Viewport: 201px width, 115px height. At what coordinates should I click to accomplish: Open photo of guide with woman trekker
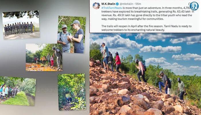pyautogui.click(x=71, y=34)
